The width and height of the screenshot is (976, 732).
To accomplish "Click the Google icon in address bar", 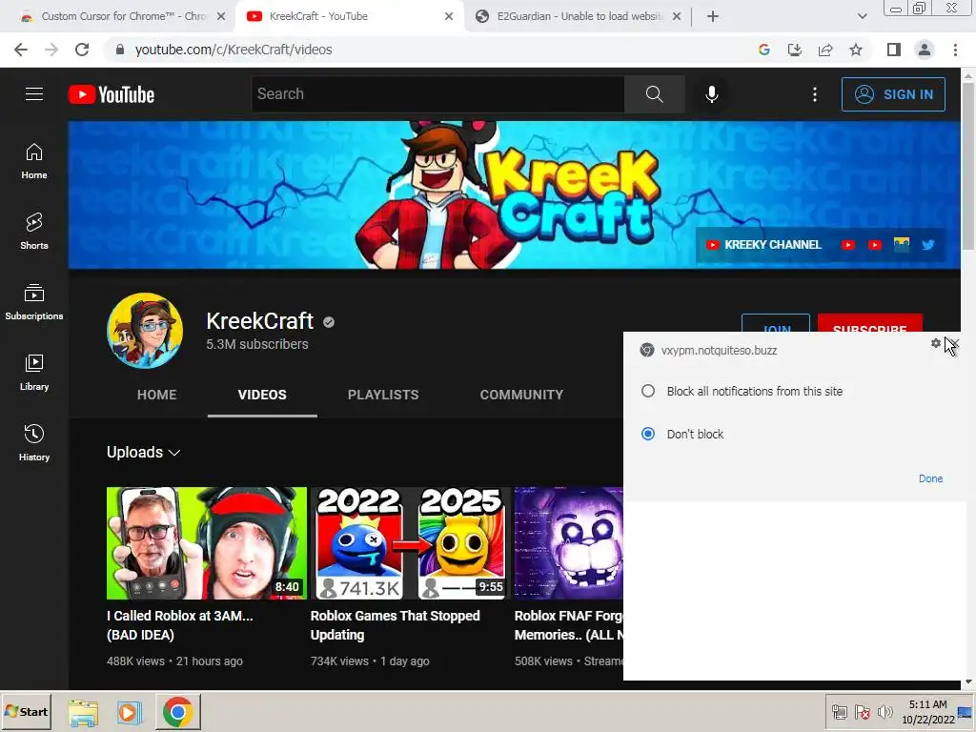I will click(764, 50).
